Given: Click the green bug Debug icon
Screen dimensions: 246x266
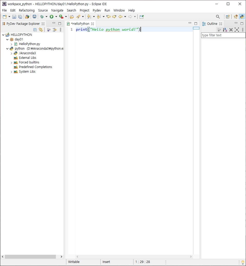Looking at the screenshot, I should [x=42, y=17].
